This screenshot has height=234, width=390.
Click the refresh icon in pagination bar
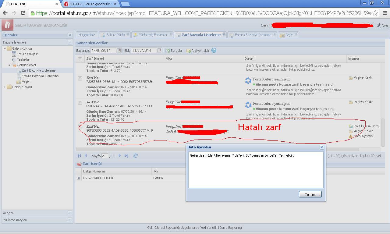[136, 156]
